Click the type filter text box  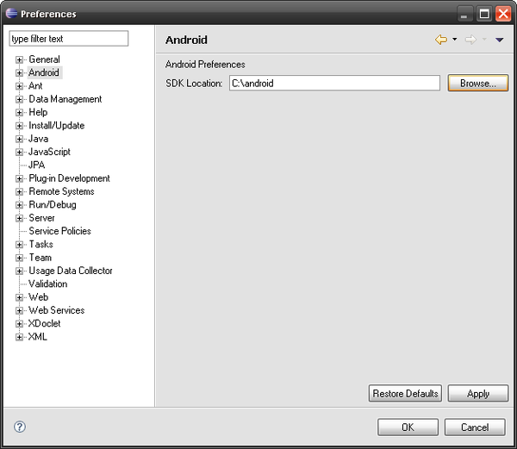click(69, 39)
